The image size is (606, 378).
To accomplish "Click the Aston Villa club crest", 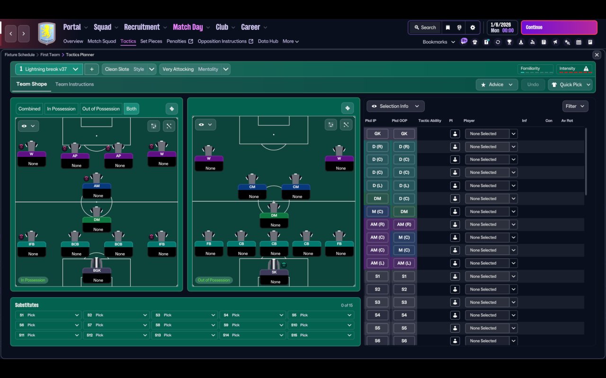I will [47, 34].
